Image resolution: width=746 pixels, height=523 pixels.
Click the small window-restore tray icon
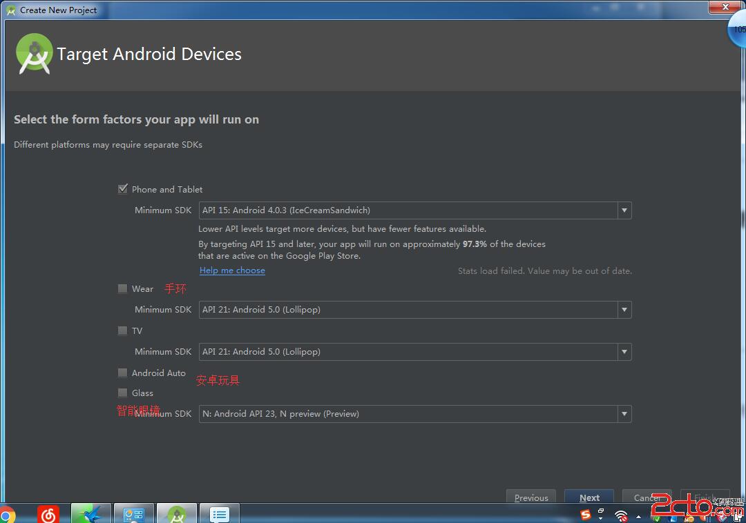[x=601, y=511]
